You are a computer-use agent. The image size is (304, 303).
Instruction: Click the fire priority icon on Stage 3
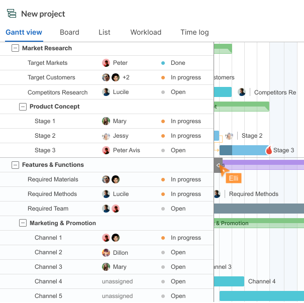(x=269, y=150)
